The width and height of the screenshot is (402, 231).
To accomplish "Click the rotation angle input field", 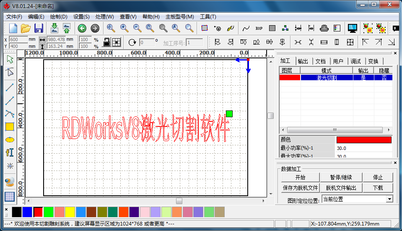I will coord(147,42).
